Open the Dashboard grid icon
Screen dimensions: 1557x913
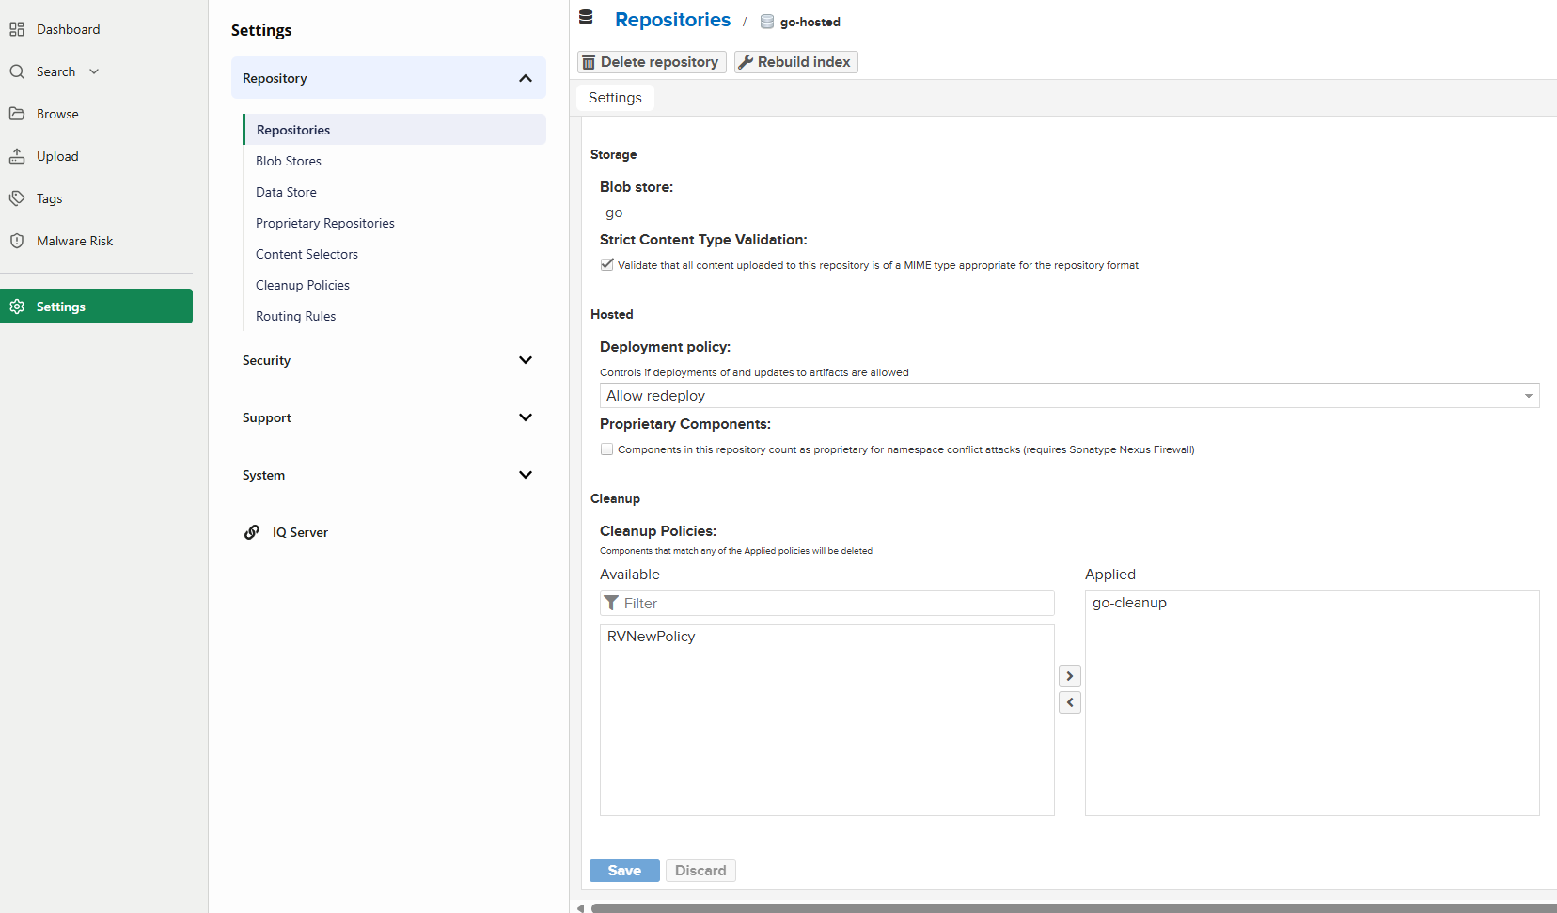(x=17, y=29)
